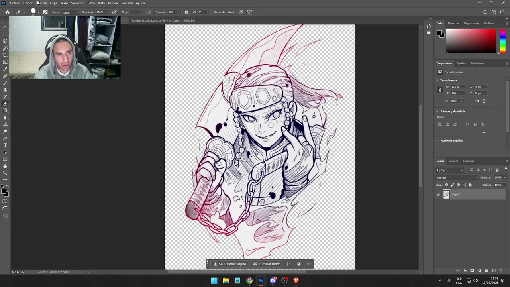Select the Pen tool
The image size is (510, 287).
[5, 138]
